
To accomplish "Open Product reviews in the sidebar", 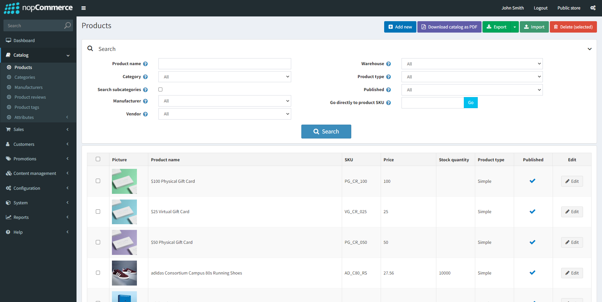I will pos(30,97).
